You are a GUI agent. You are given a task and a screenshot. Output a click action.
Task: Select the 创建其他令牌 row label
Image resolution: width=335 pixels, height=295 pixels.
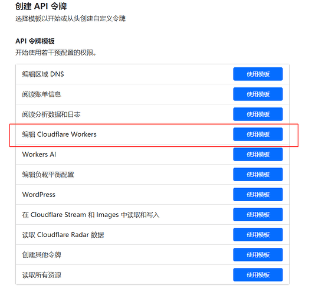(x=42, y=255)
